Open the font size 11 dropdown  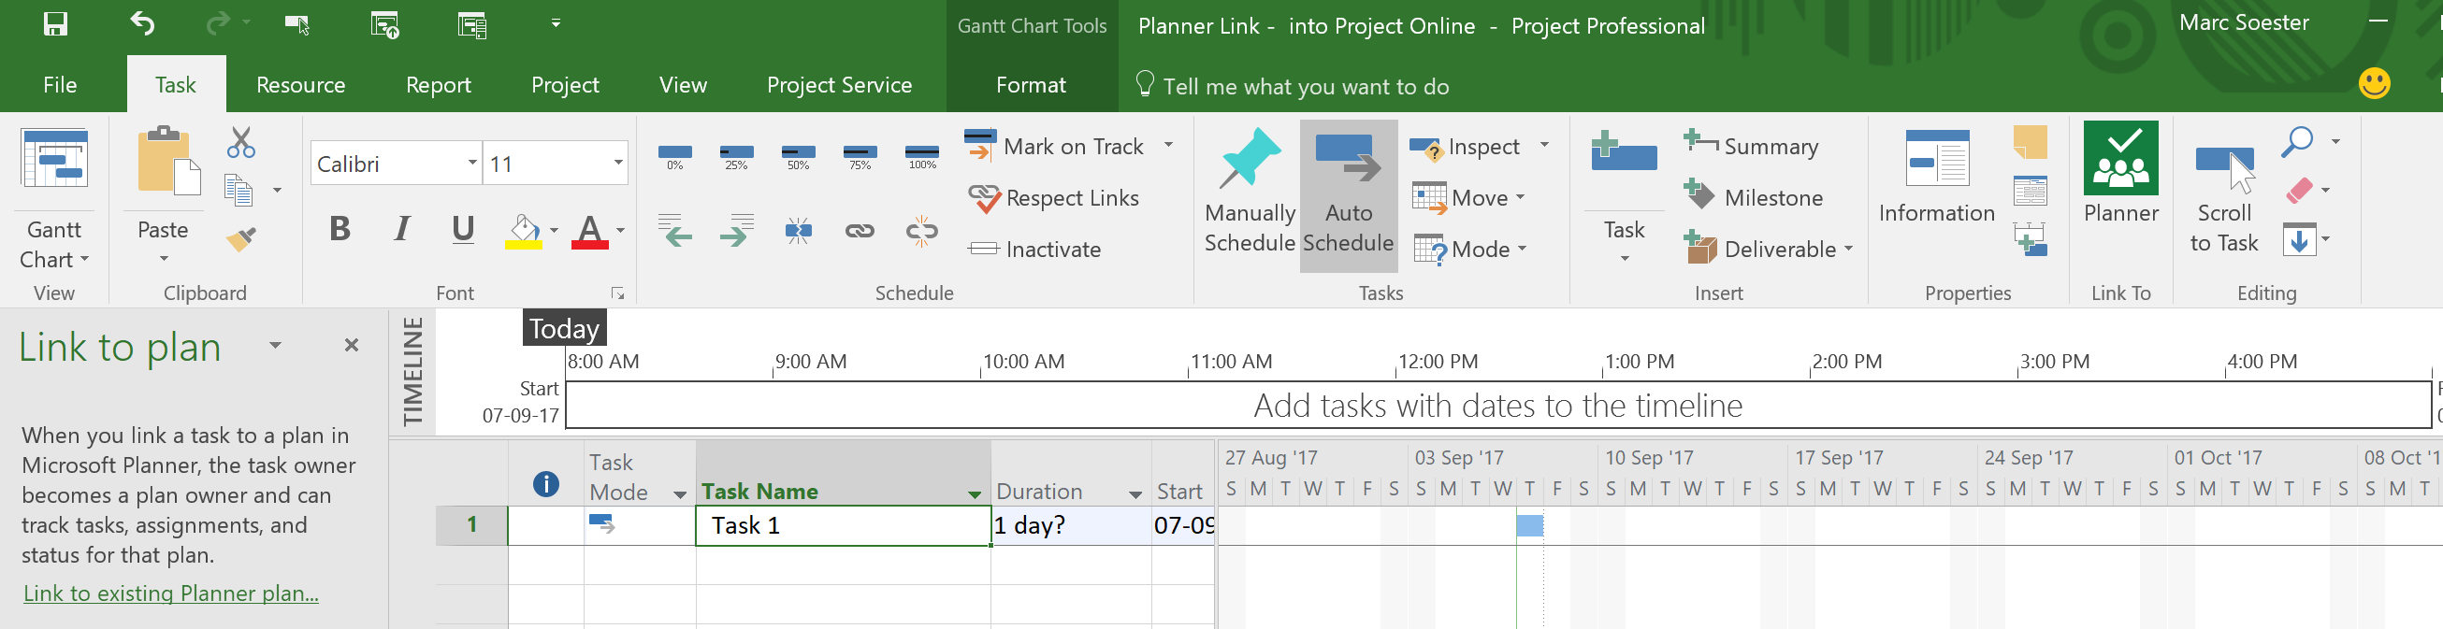point(618,163)
